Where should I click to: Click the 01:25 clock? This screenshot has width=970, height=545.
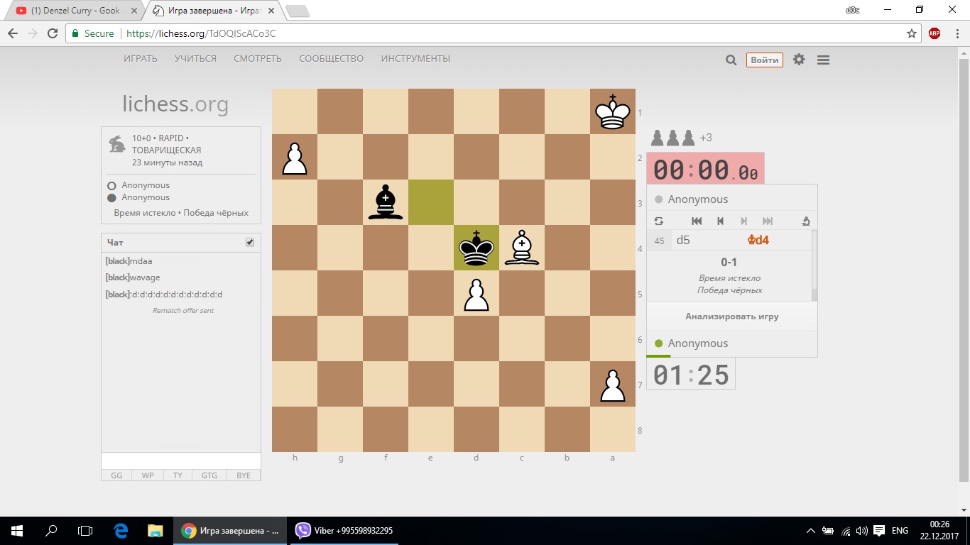point(691,375)
